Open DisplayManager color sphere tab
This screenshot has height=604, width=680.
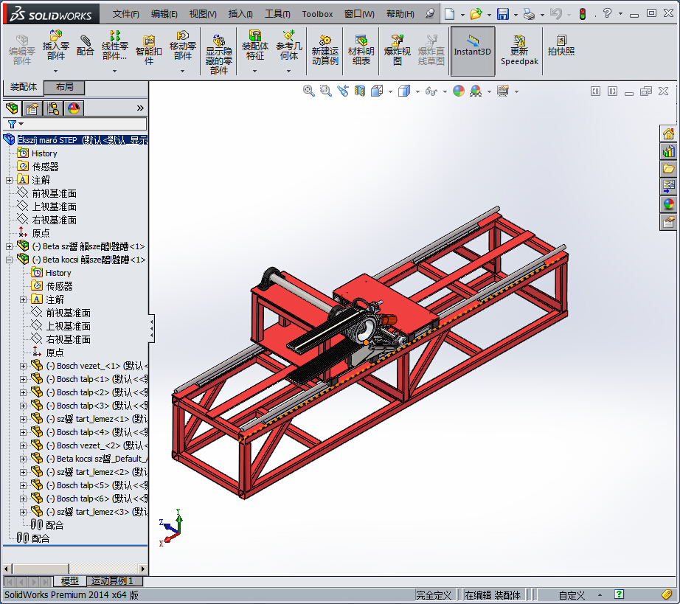pos(74,108)
